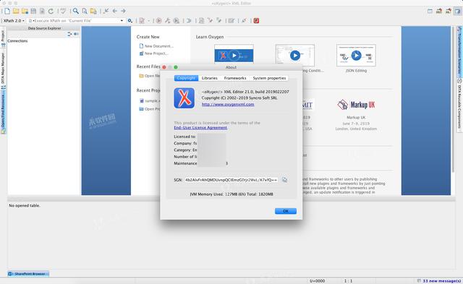
Task: Create a new document from toolbar
Action: pyautogui.click(x=7, y=12)
